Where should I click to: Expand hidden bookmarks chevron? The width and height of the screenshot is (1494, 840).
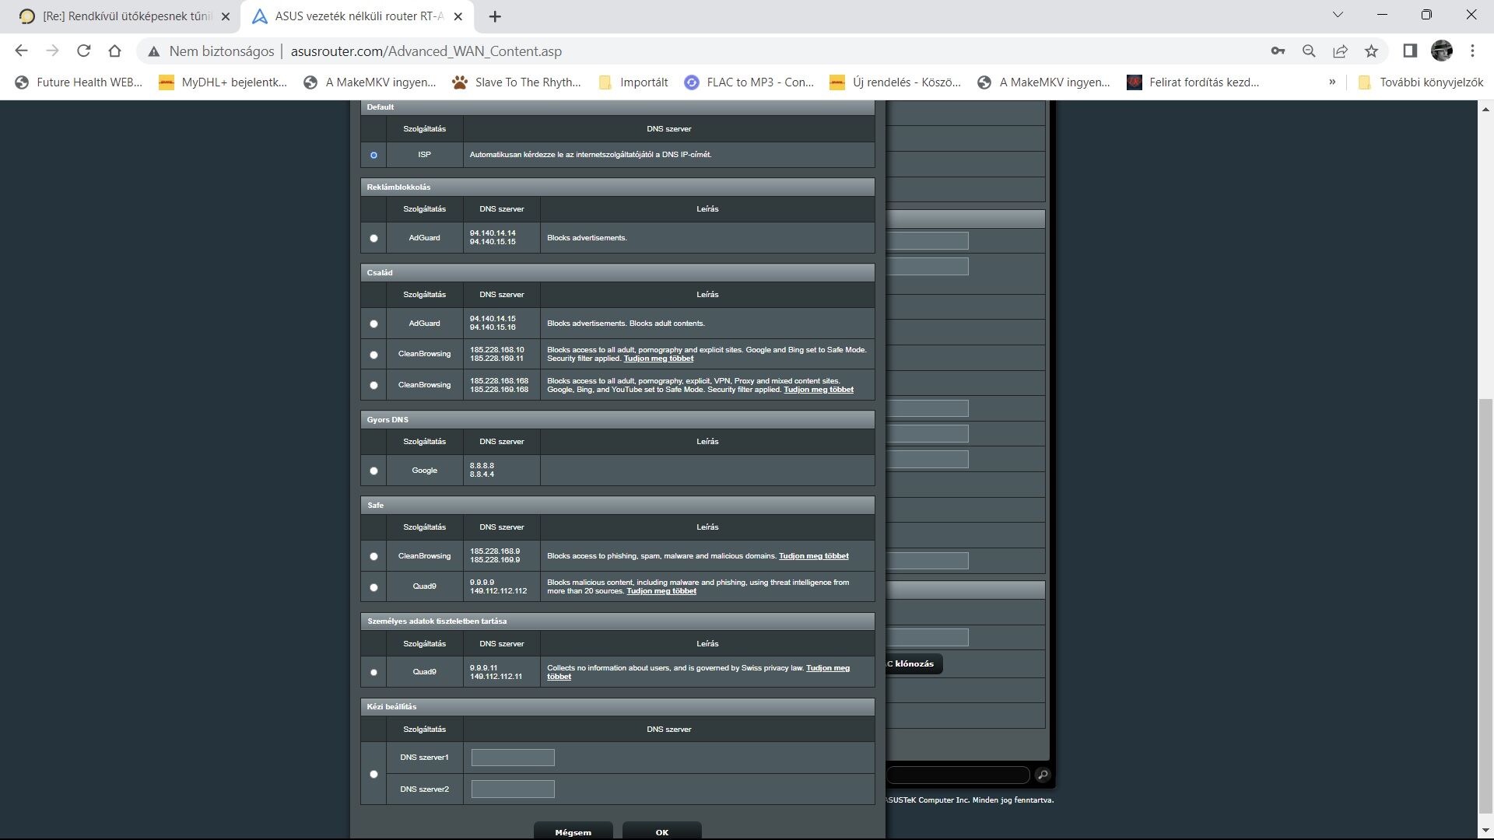(x=1332, y=82)
